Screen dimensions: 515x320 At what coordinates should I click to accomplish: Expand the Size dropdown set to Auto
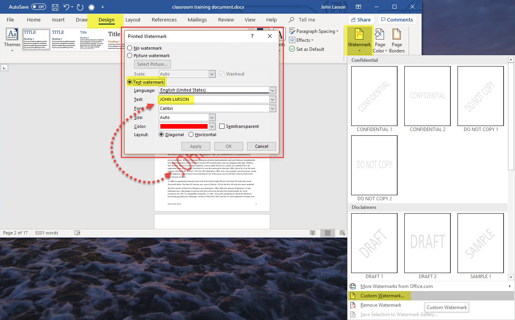pyautogui.click(x=212, y=117)
